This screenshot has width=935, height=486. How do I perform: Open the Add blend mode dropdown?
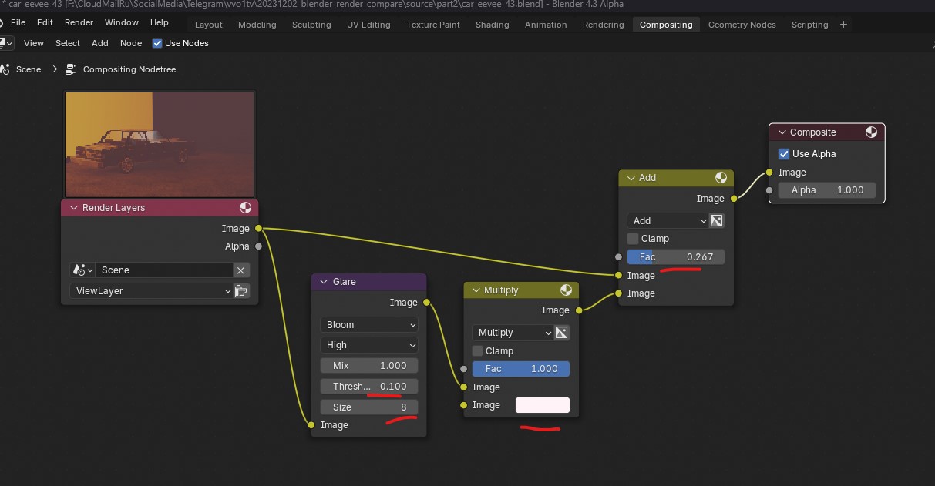point(667,221)
